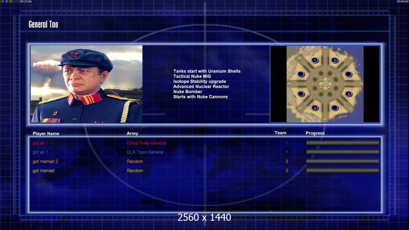Select player 'got ali 1'
This screenshot has width=409, height=230.
click(40, 152)
